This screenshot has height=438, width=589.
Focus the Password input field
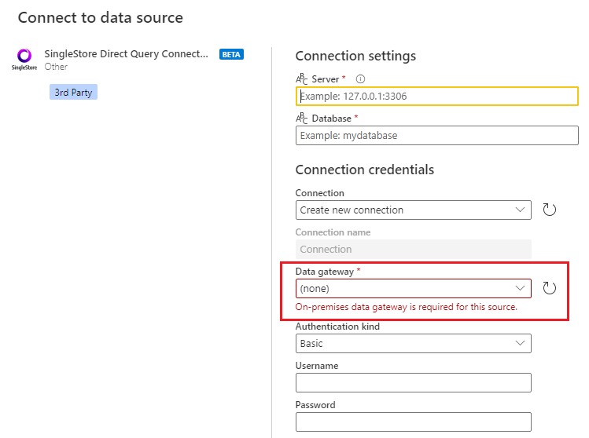[413, 422]
